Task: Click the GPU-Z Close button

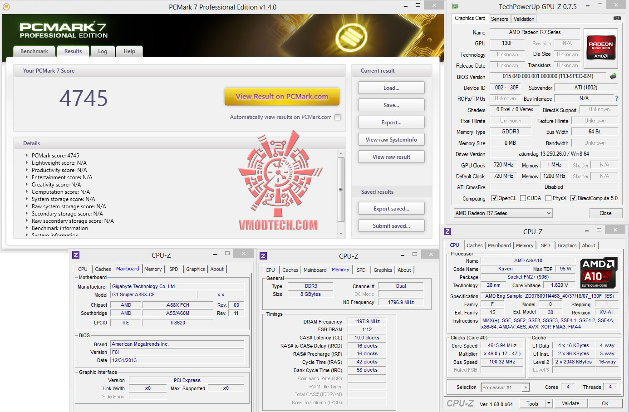Action: (605, 213)
